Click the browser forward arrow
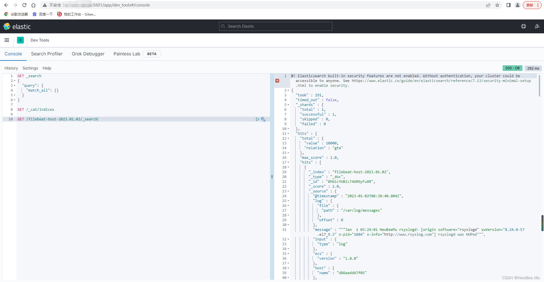The height and width of the screenshot is (282, 544). pyautogui.click(x=15, y=5)
